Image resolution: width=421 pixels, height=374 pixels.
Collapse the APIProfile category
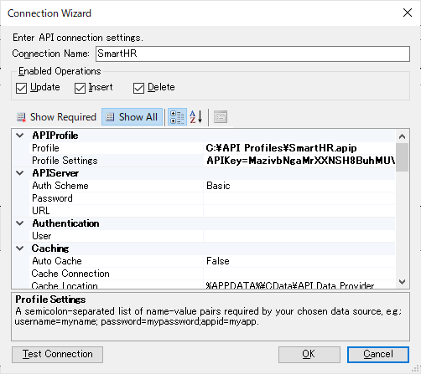tap(20, 136)
